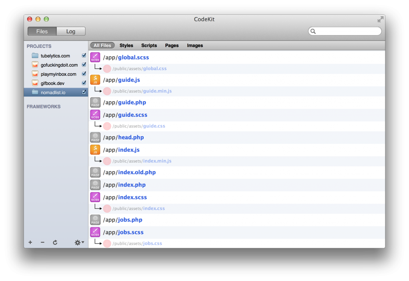Add a new project with the plus button
Viewport: 409px width, 281px height.
tap(30, 242)
